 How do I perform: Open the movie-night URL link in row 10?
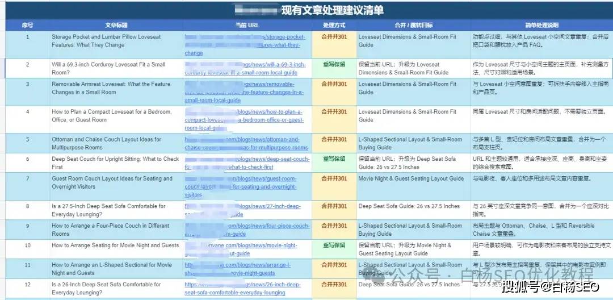pyautogui.click(x=241, y=249)
